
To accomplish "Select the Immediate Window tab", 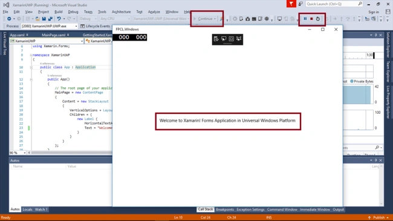I will 315,209.
